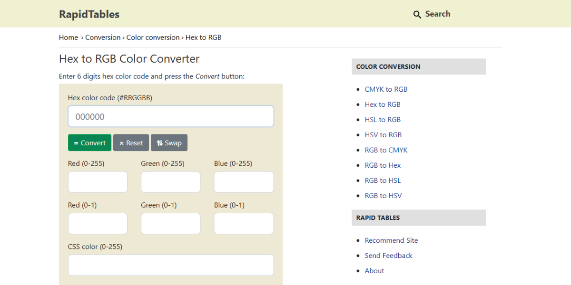Open the CMYK to RGB converter
The width and height of the screenshot is (571, 285).
coord(386,89)
